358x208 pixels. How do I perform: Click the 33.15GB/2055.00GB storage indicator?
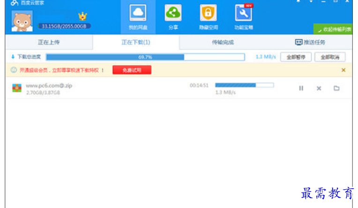coord(64,26)
